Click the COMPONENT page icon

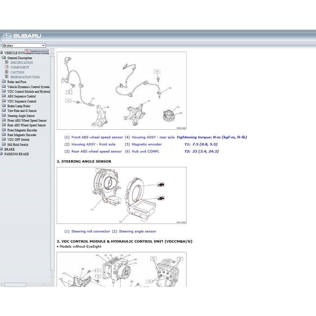tap(7, 67)
